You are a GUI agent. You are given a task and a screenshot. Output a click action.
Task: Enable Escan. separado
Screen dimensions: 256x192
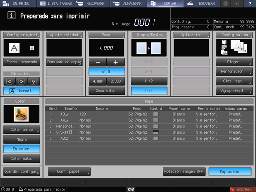point(22,62)
